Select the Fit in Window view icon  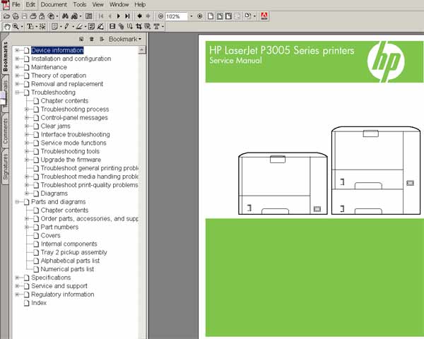220,16
